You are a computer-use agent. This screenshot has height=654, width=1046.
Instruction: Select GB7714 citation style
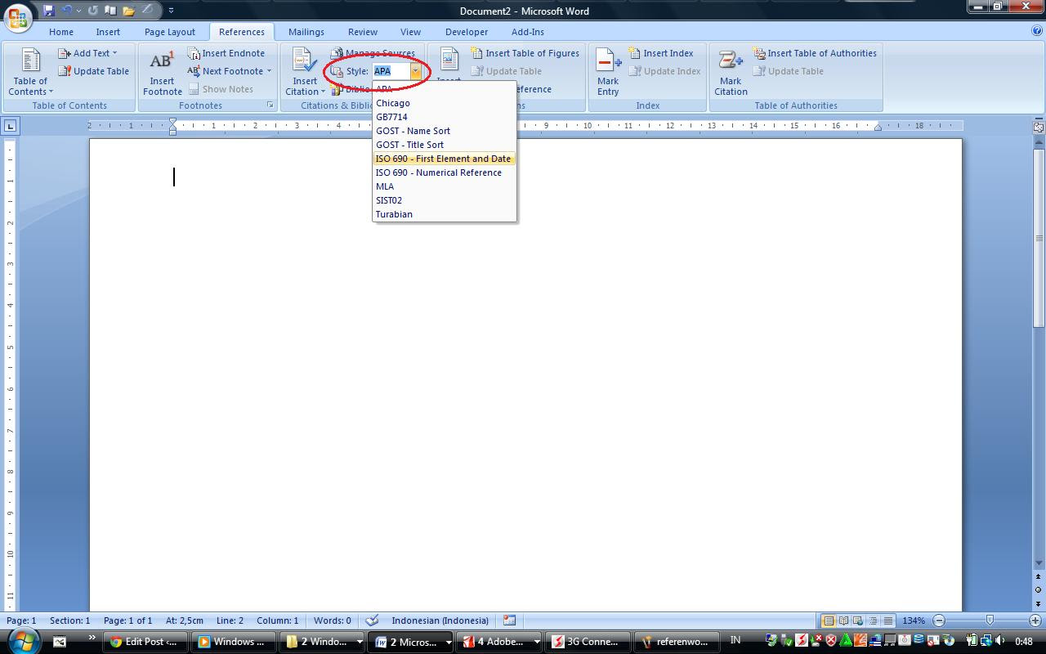tap(444, 117)
